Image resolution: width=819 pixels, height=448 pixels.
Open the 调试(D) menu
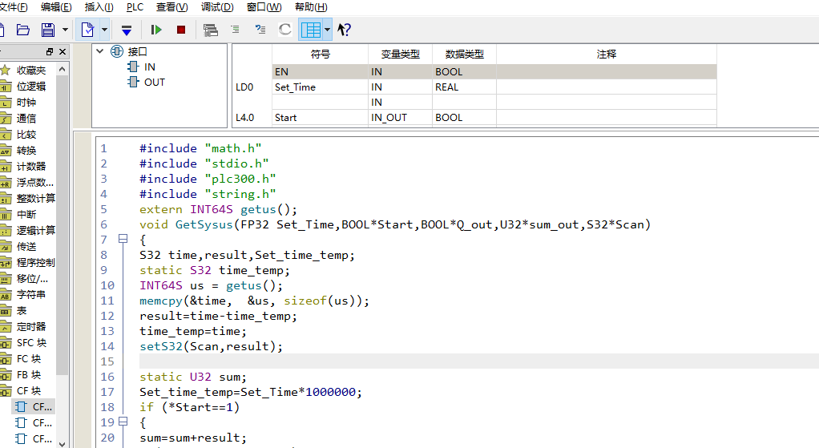pyautogui.click(x=217, y=7)
